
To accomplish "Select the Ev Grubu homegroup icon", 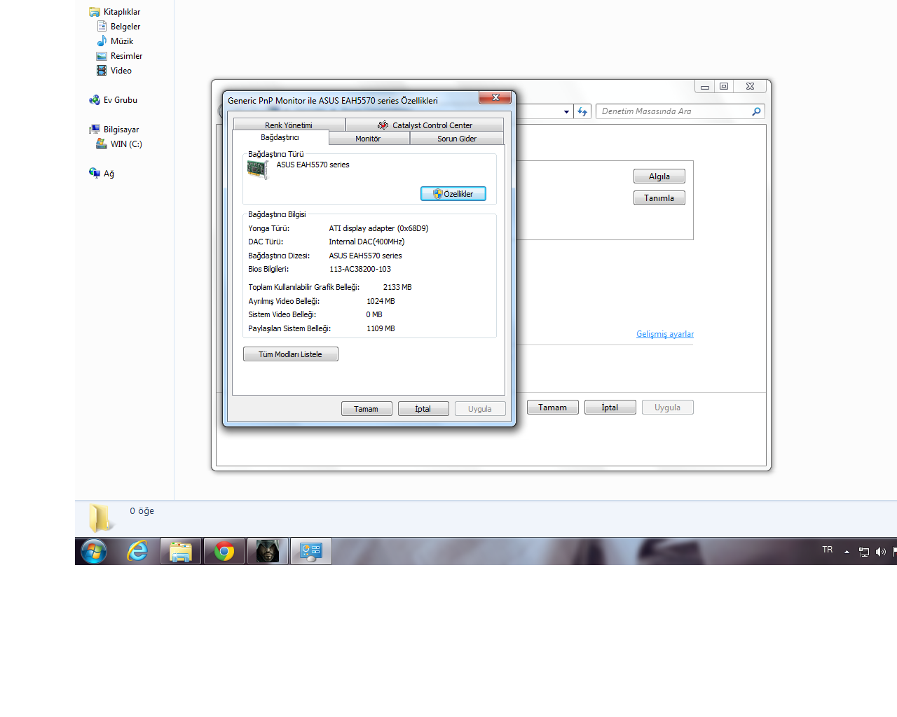I will point(95,100).
